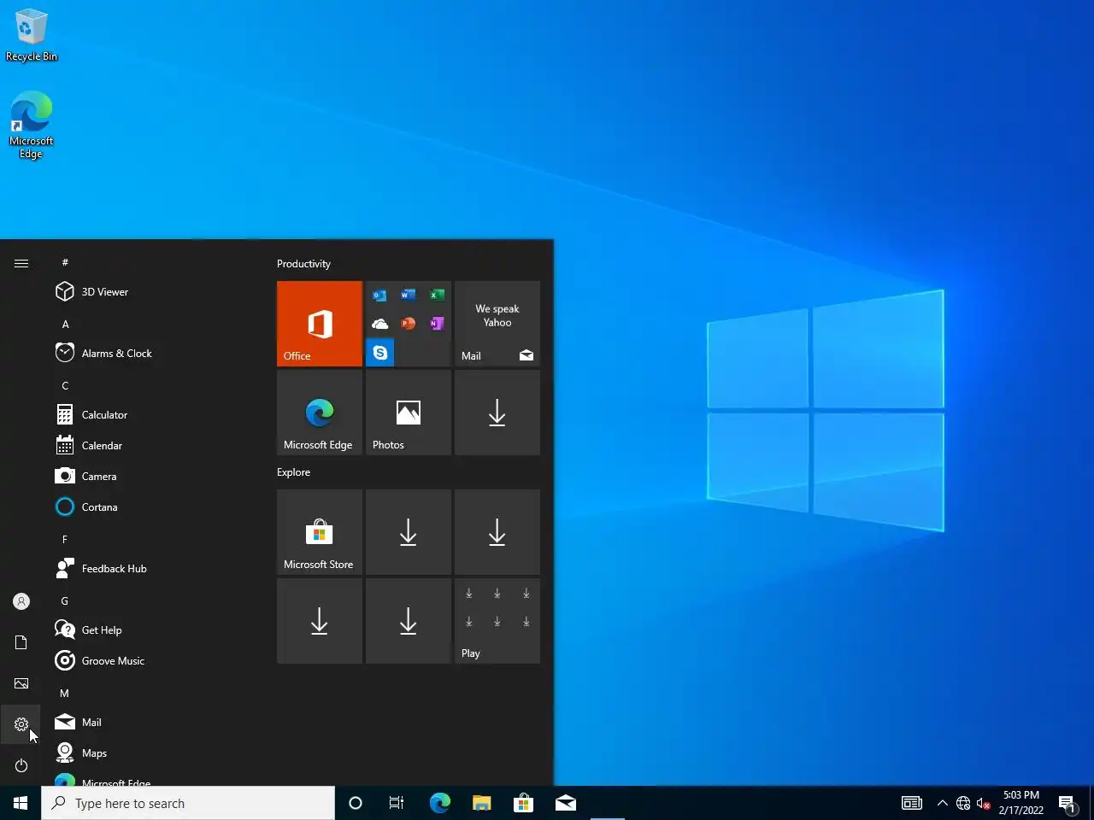1094x820 pixels.
Task: Open Pictures from Start sidebar
Action: pos(21,683)
